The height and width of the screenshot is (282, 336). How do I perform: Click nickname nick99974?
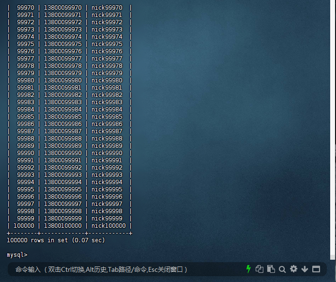107,37
